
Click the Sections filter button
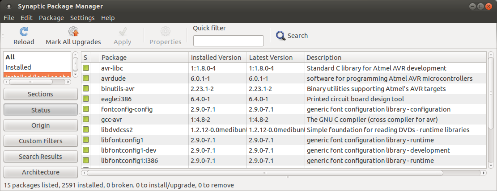pos(40,94)
